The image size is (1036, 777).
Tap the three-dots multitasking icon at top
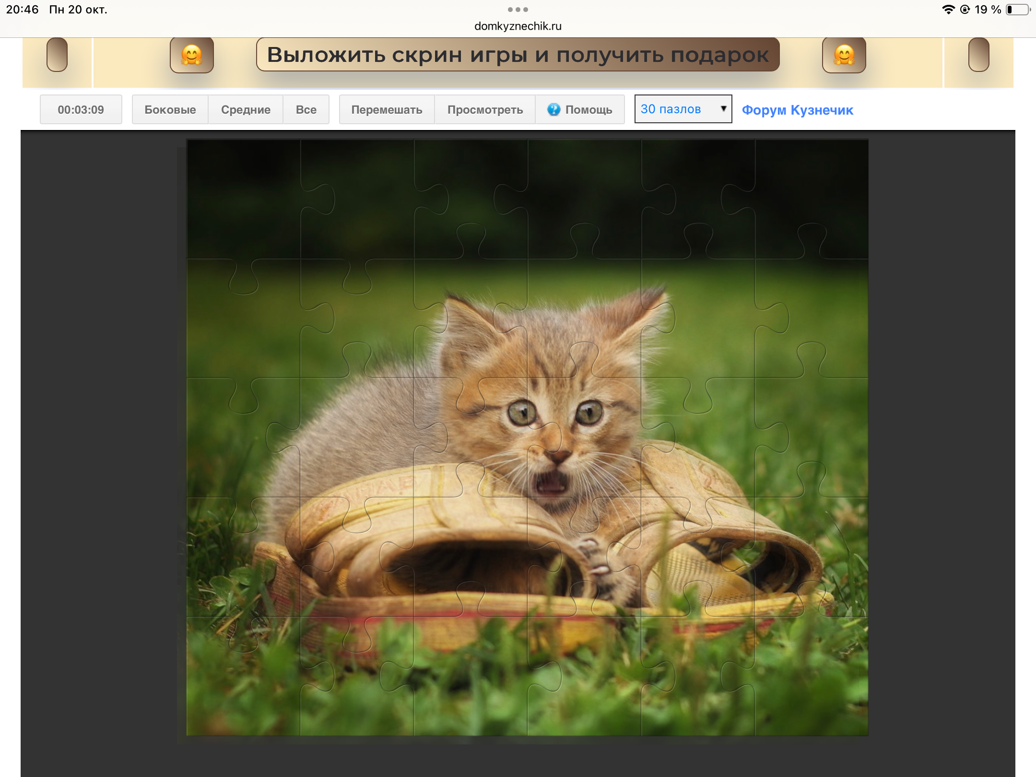pyautogui.click(x=518, y=10)
